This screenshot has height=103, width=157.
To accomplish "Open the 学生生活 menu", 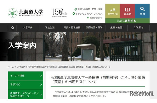I will click(50, 28).
